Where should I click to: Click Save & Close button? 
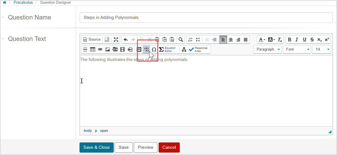click(x=96, y=147)
